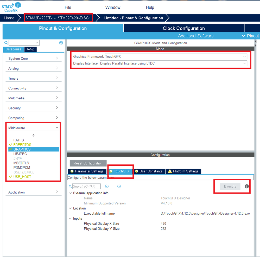Open Parameter Settings tab
Viewport: 260px width, 257px height.
(x=87, y=171)
